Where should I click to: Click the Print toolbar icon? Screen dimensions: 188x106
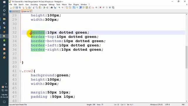coord(29,7)
